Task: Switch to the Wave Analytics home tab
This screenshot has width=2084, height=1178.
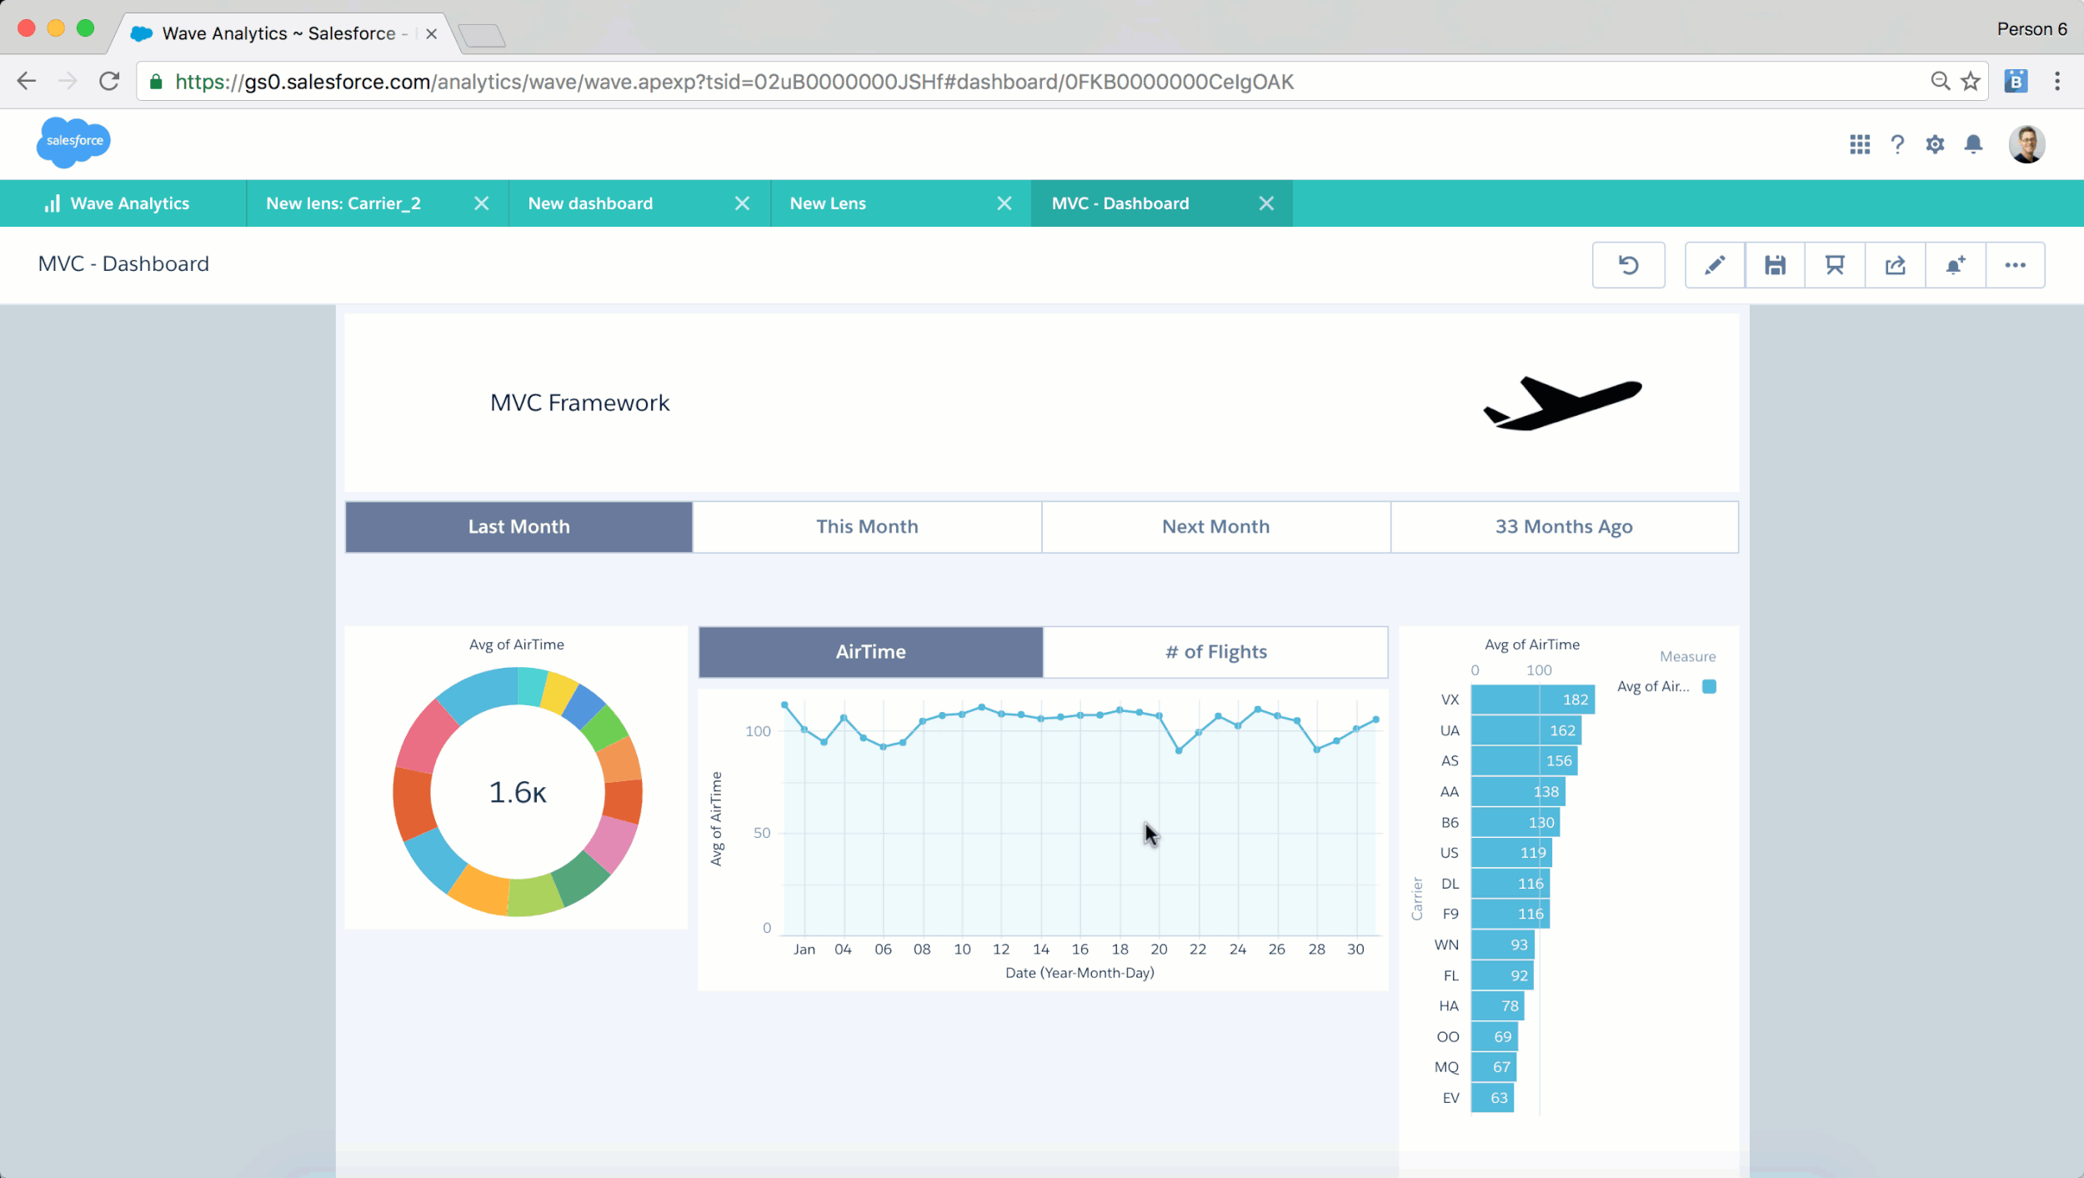Action: [123, 203]
